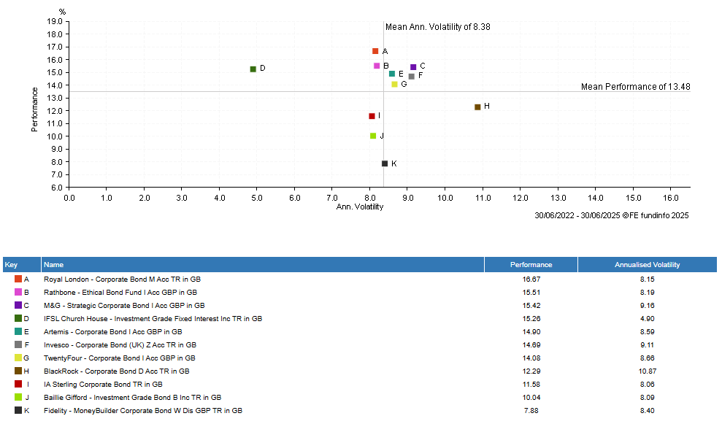722x424 pixels.
Task: Click volatility value 8.40
Action: pyautogui.click(x=647, y=410)
